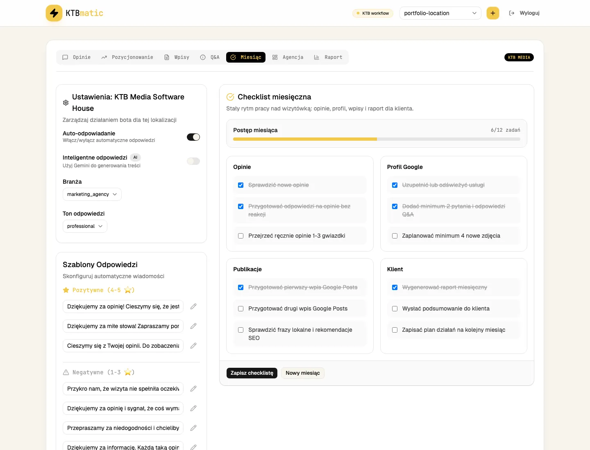Click the 'Dziękujemy za miłe słowa' template field
The image size is (590, 450).
point(123,326)
